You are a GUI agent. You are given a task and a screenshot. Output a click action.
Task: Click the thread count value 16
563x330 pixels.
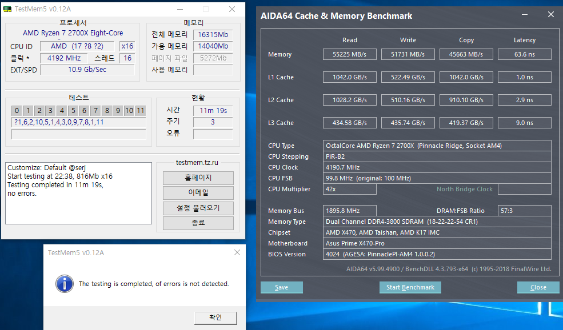(x=127, y=58)
